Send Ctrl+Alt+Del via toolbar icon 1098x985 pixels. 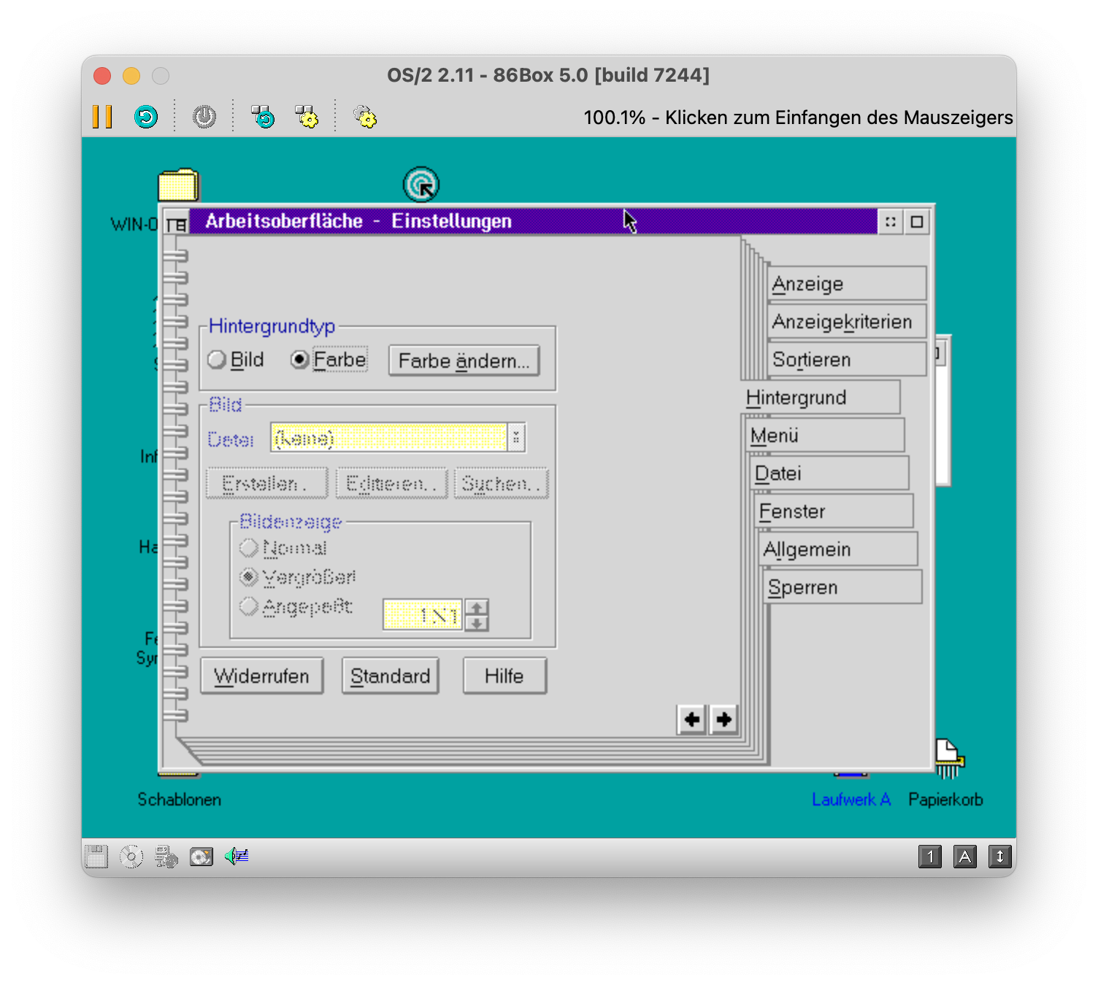click(263, 117)
